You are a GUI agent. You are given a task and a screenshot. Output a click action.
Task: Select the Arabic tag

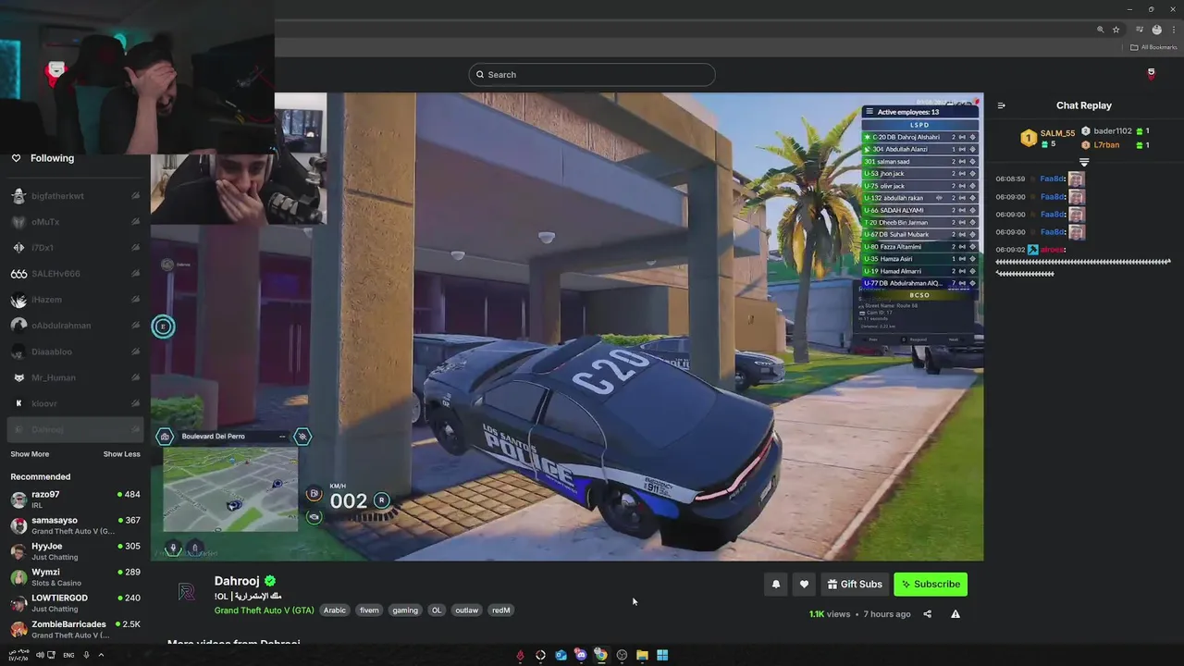pos(335,610)
